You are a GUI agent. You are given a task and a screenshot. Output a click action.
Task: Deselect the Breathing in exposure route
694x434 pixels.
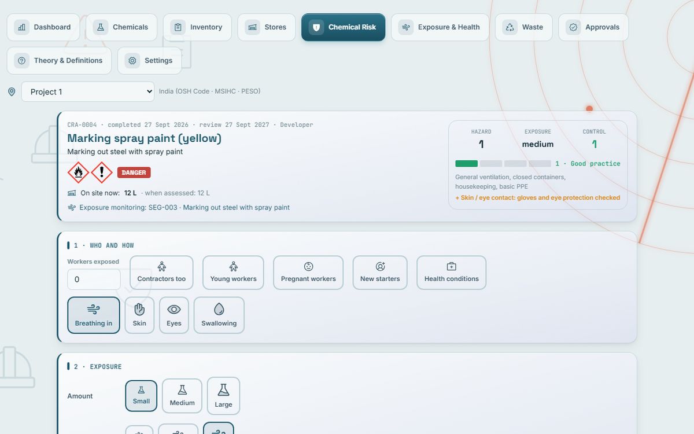click(94, 315)
